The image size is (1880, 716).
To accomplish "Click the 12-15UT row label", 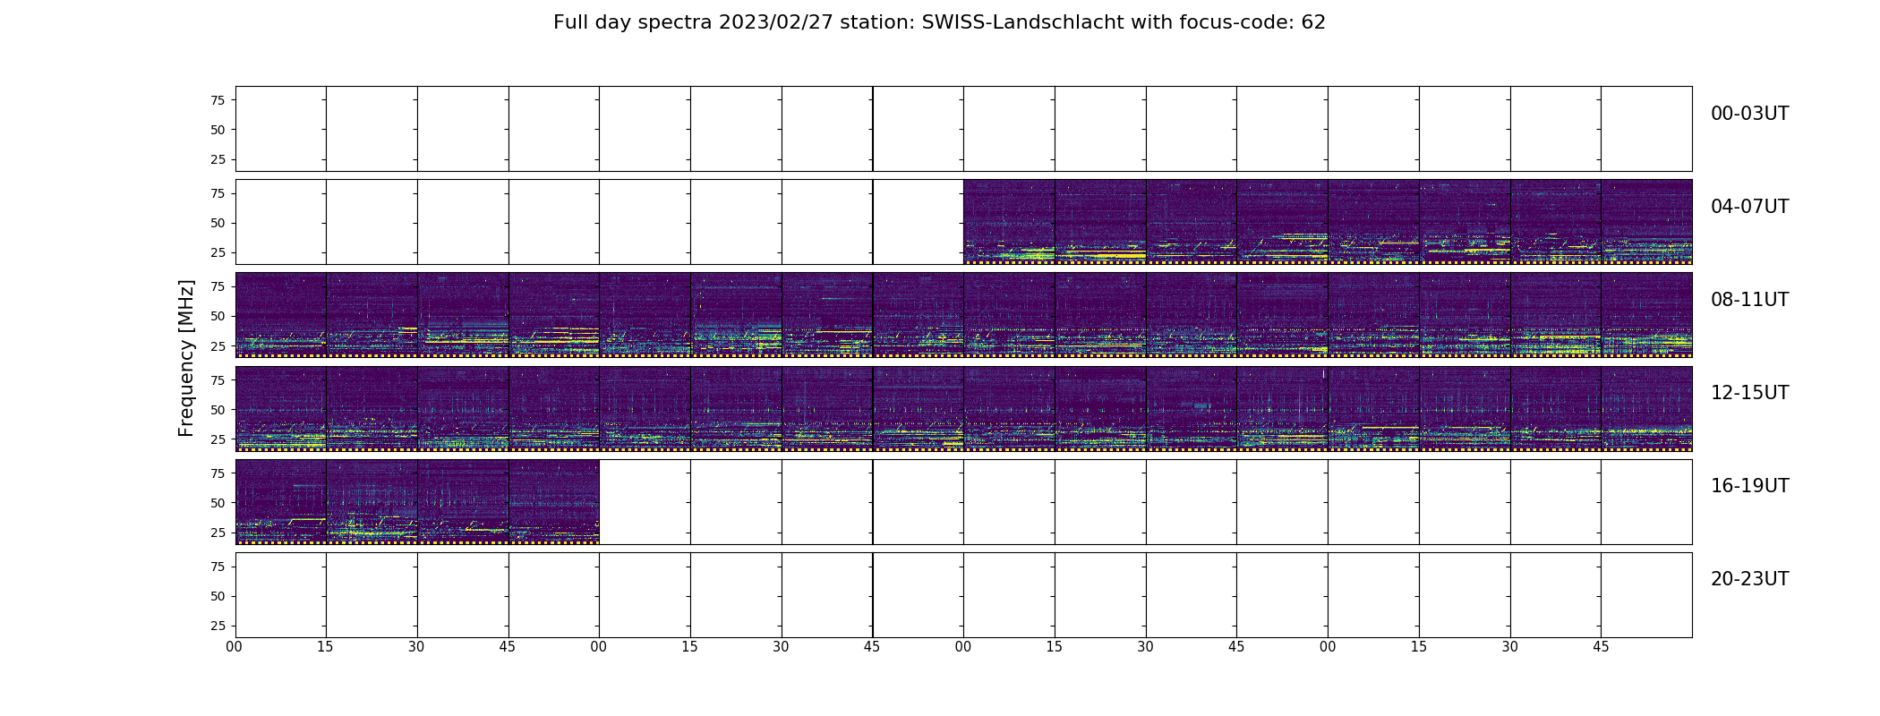I will point(1749,393).
